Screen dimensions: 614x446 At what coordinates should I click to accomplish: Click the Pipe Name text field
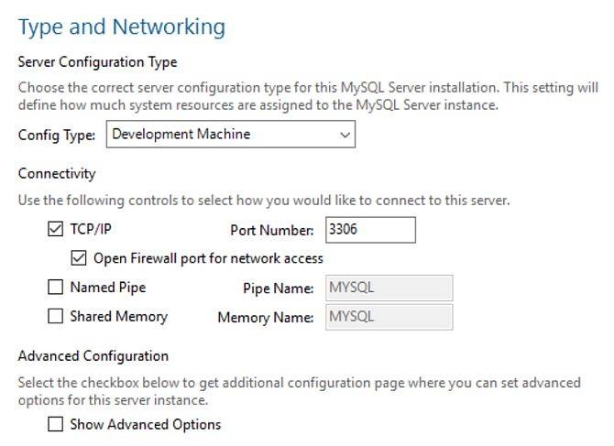point(388,288)
